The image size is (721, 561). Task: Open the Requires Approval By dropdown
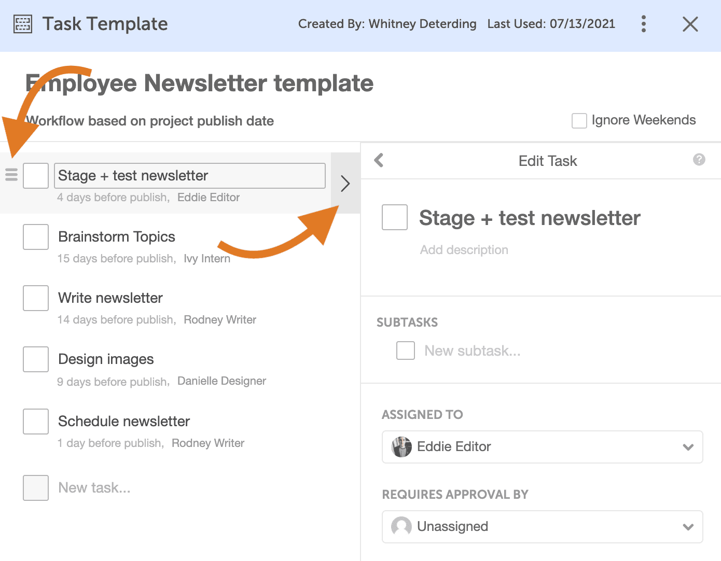pyautogui.click(x=688, y=526)
